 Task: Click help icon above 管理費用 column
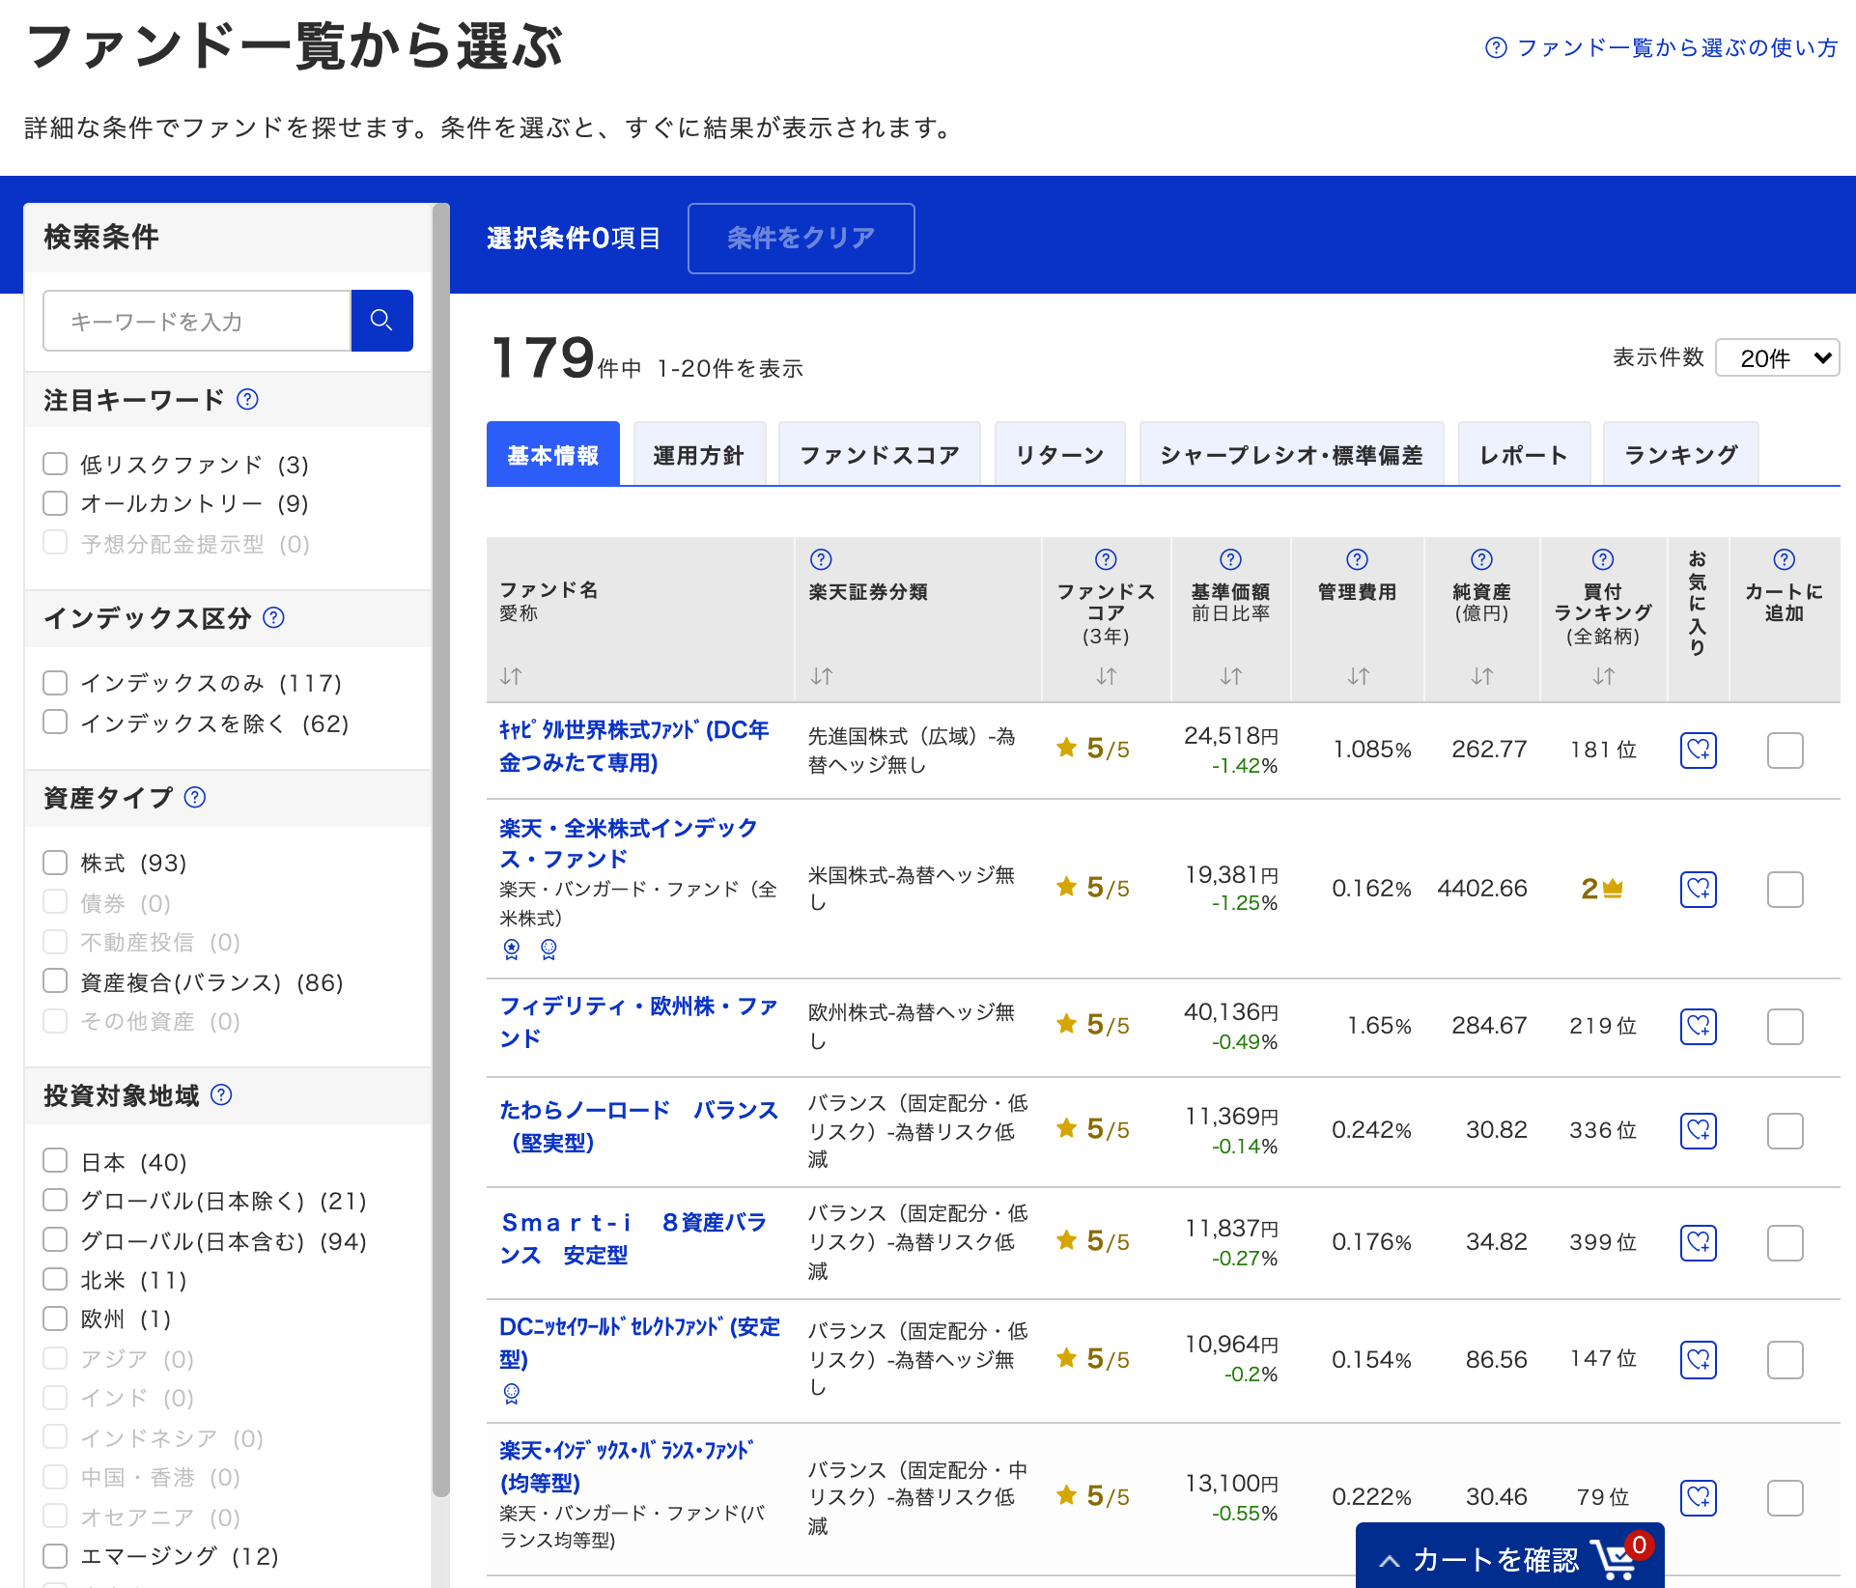(x=1357, y=559)
